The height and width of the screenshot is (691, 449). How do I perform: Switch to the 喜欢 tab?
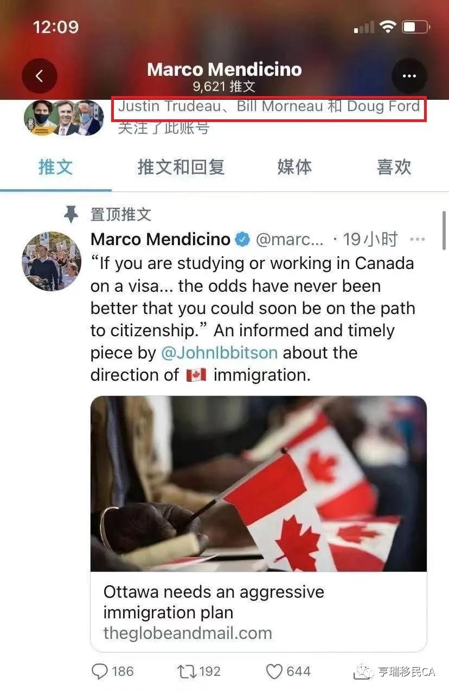tap(394, 167)
